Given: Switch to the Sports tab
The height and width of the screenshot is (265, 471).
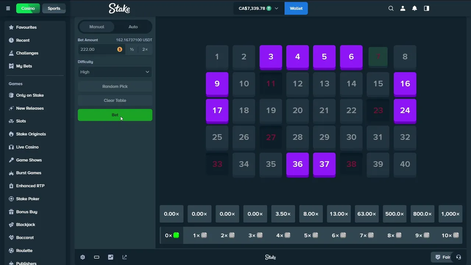Looking at the screenshot, I should 54,8.
